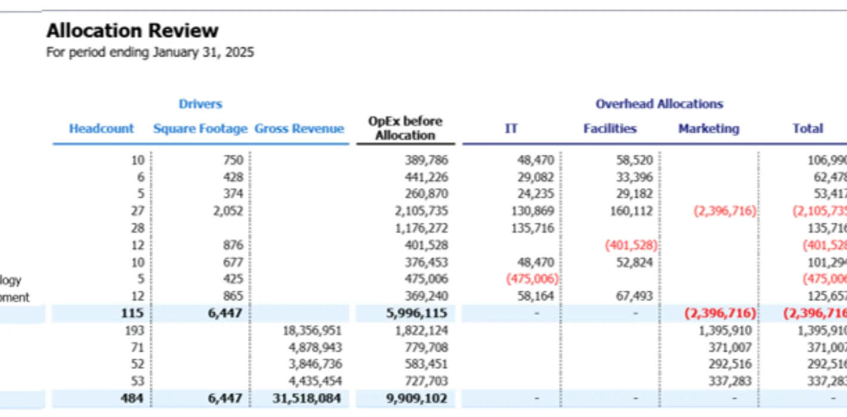Select square footage value 677
This screenshot has height=417, width=847.
coord(233,262)
